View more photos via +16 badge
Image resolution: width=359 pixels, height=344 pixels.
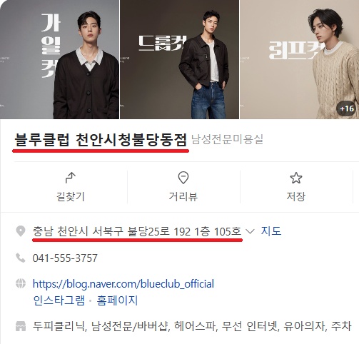click(x=347, y=108)
